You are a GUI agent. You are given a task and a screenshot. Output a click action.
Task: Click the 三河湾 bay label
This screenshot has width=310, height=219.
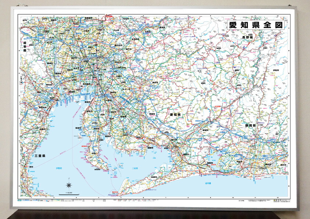135,169
